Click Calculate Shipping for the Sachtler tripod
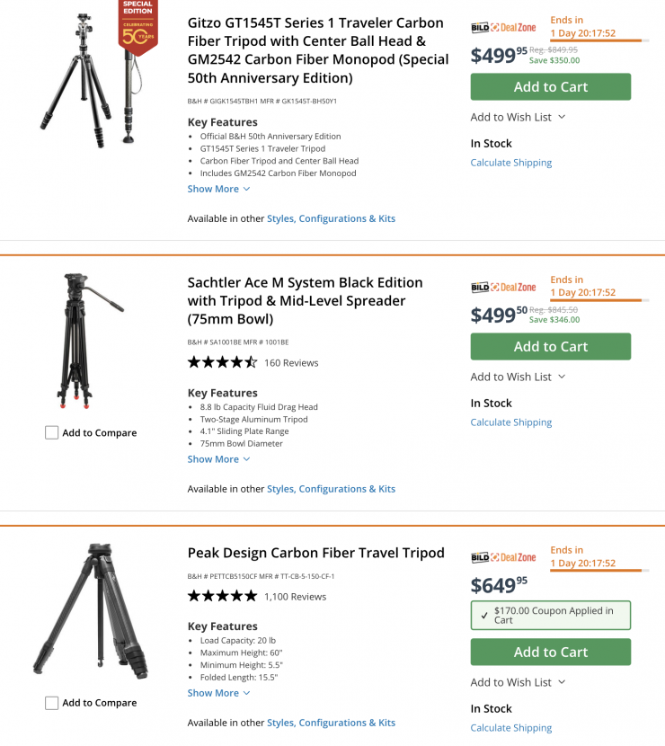 [x=510, y=422]
